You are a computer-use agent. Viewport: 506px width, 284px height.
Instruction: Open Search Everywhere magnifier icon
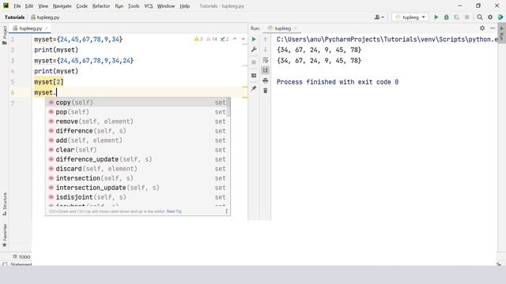coord(480,17)
